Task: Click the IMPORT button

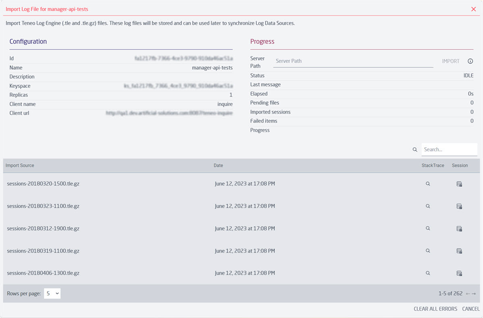Action: pyautogui.click(x=451, y=61)
